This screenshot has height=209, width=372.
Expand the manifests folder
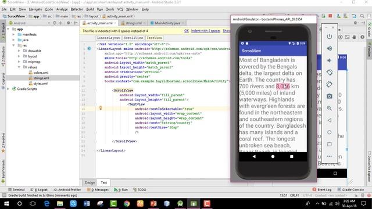[x=13, y=34]
